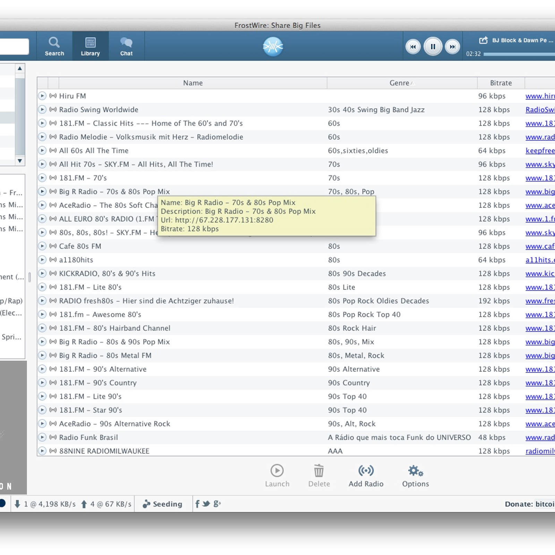Play 181.FM 90's Country station
This screenshot has width=555, height=555.
point(42,383)
